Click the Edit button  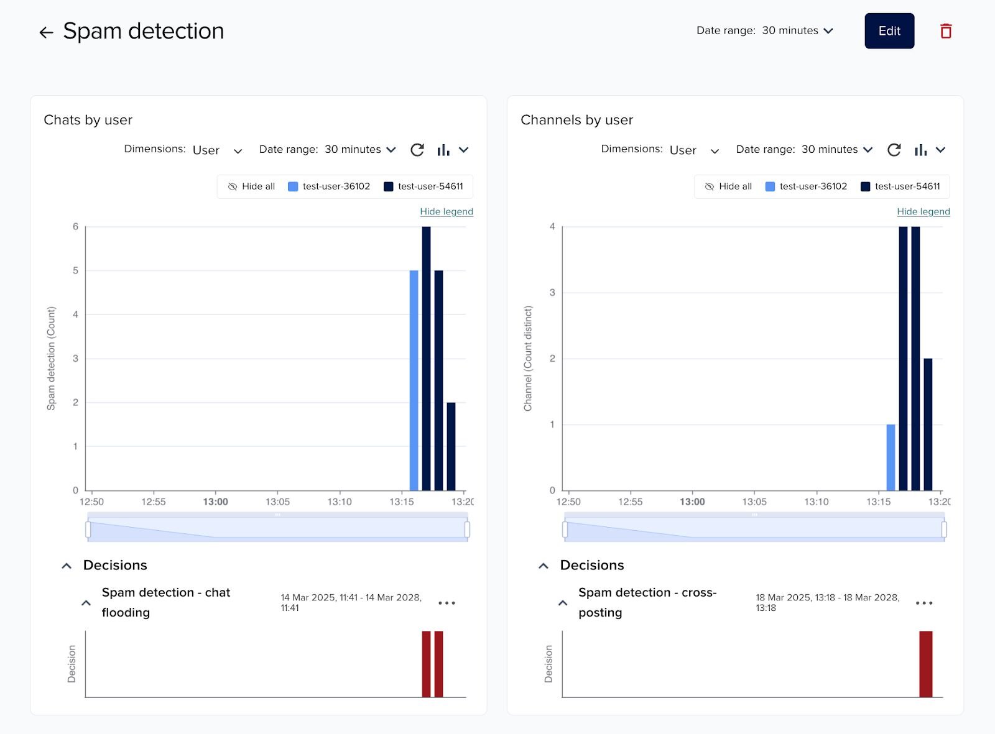[889, 30]
